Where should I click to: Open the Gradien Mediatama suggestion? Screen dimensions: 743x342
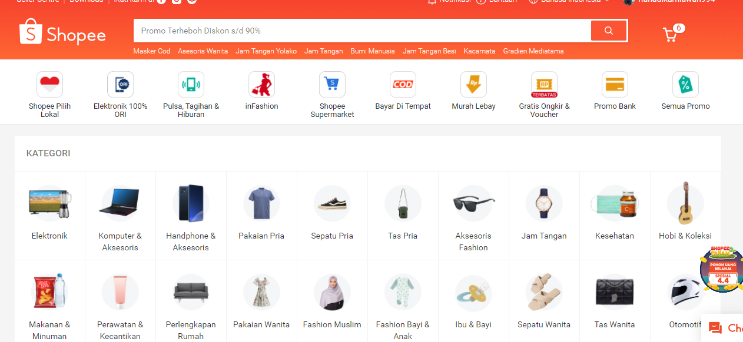tap(533, 51)
